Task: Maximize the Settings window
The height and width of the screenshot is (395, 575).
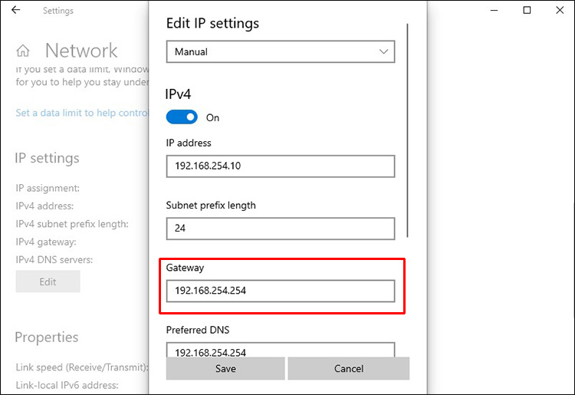Action: tap(527, 11)
